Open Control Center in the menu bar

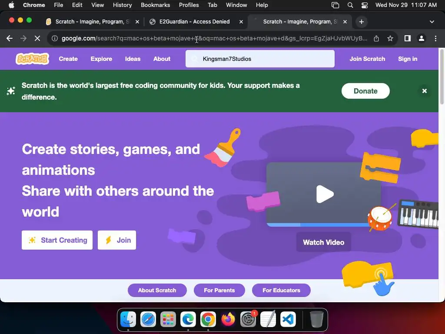point(365,5)
